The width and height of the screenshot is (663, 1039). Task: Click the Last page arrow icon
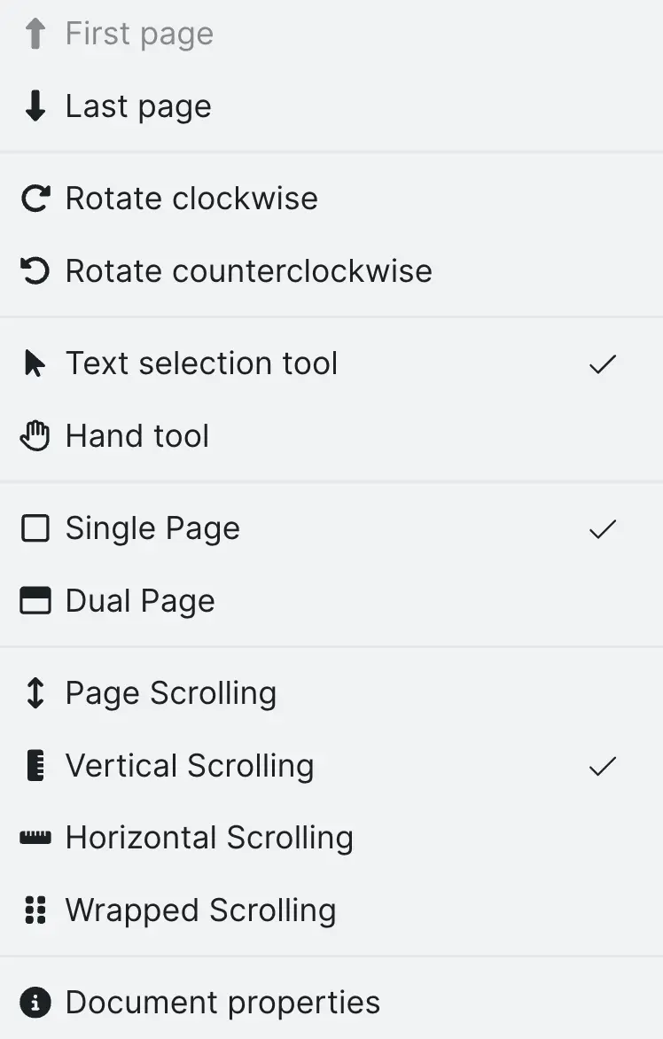[35, 105]
